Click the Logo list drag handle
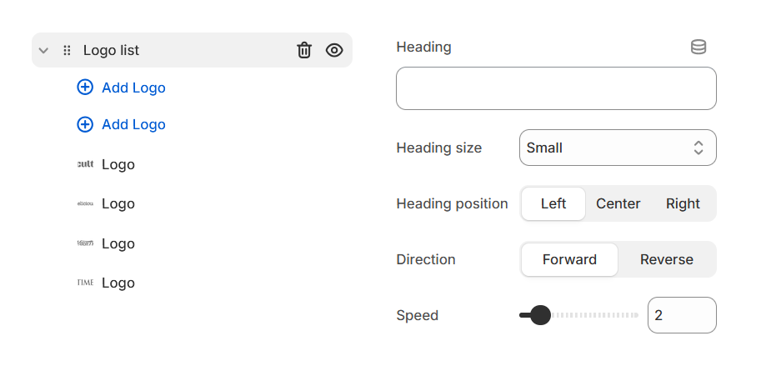The width and height of the screenshot is (766, 391). tap(68, 51)
